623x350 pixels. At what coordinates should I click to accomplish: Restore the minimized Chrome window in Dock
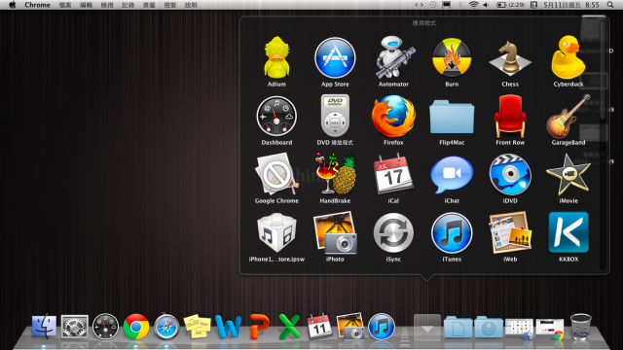550,329
